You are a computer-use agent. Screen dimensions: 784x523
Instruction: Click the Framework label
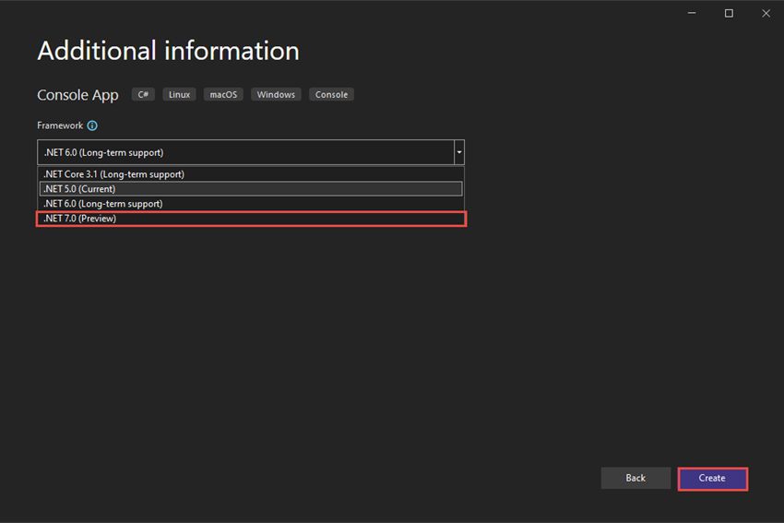click(x=60, y=125)
